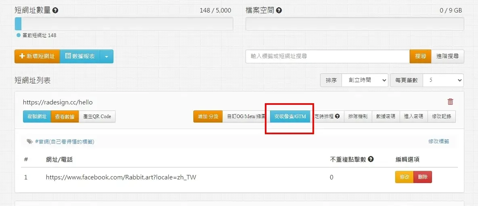Open the 創立時間 sort dropdown
This screenshot has width=478, height=206.
365,80
